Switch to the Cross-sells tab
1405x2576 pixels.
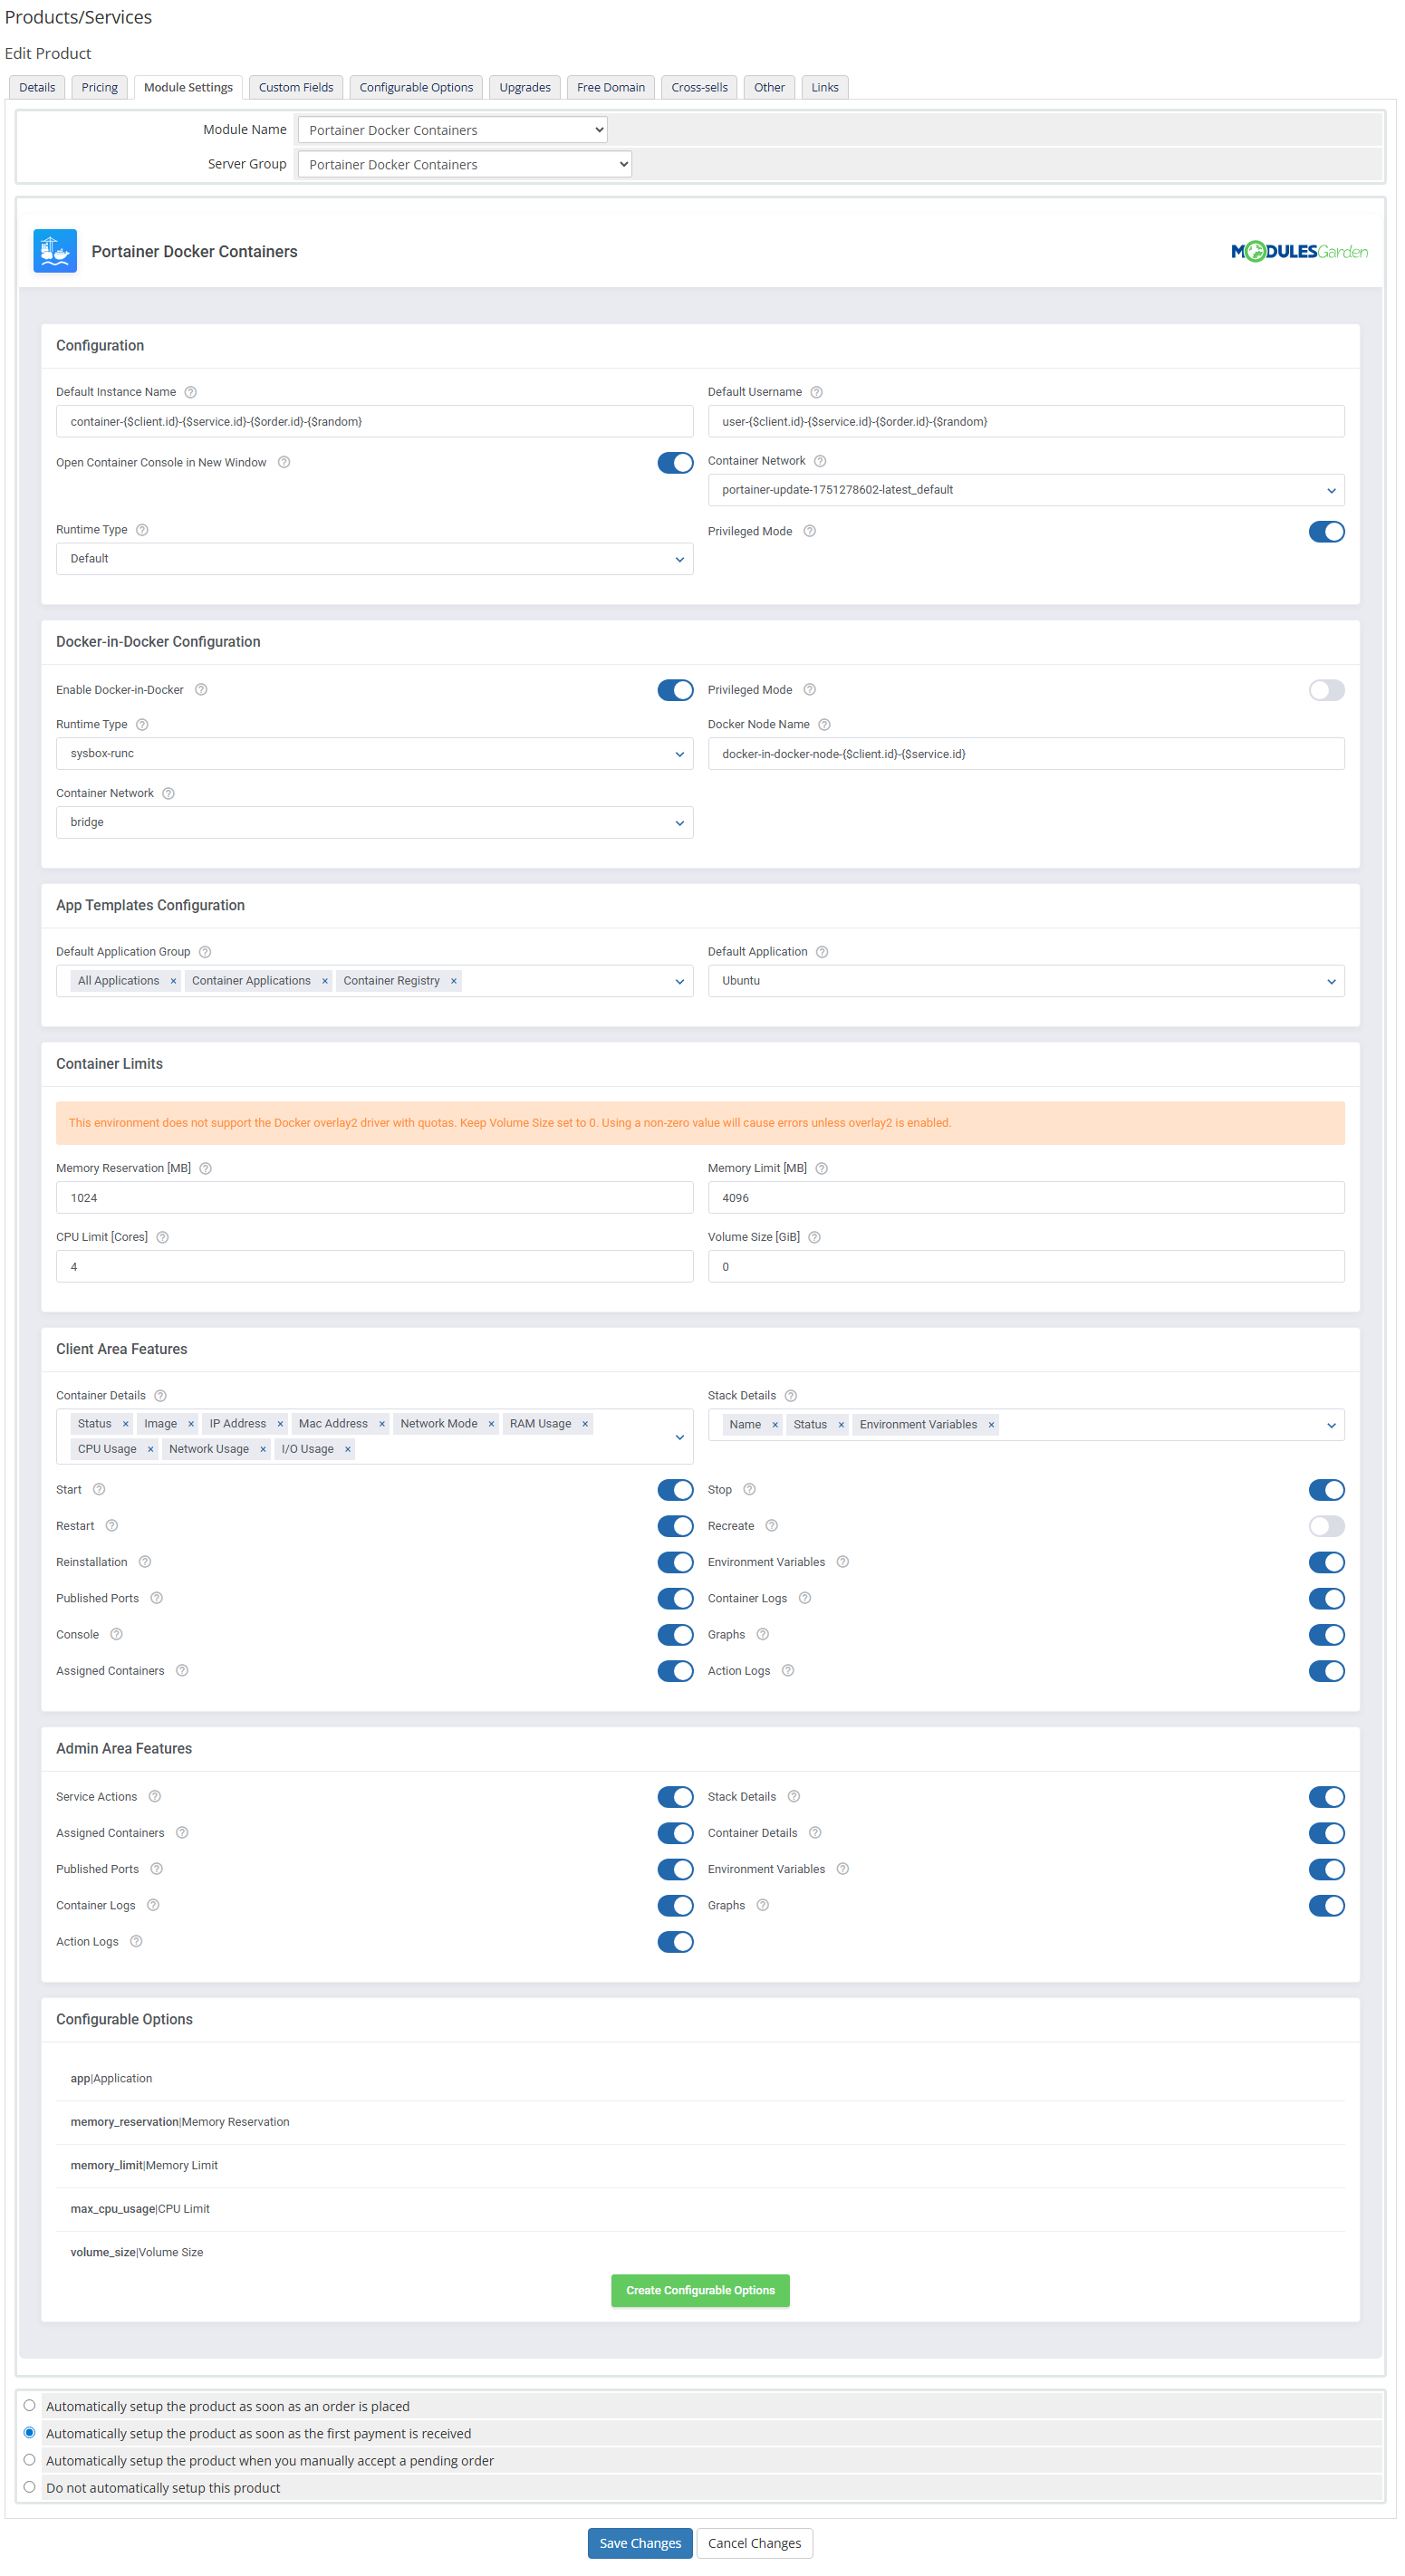(699, 87)
